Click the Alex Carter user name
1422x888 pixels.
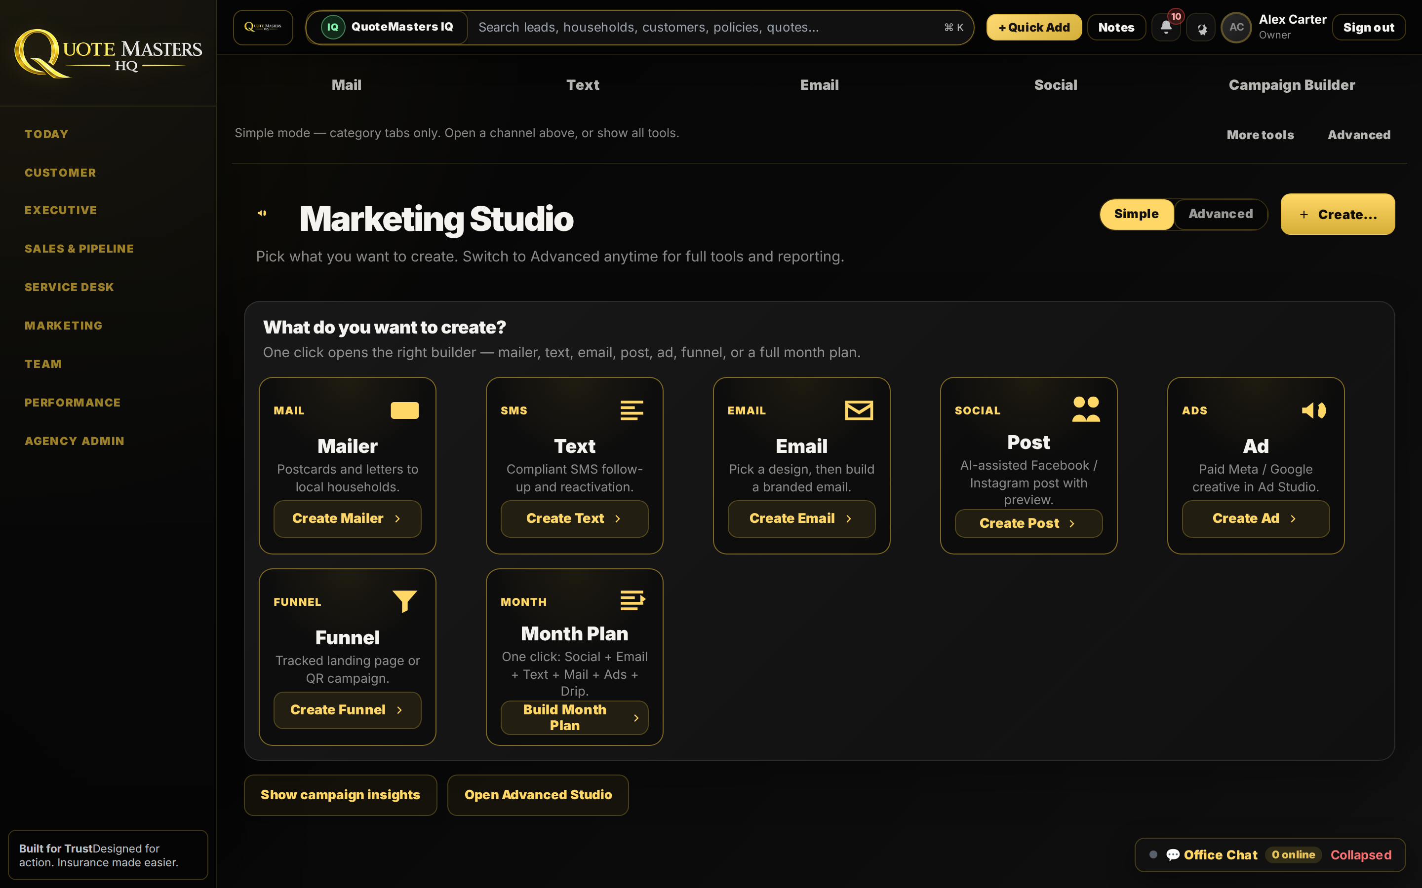click(1292, 19)
